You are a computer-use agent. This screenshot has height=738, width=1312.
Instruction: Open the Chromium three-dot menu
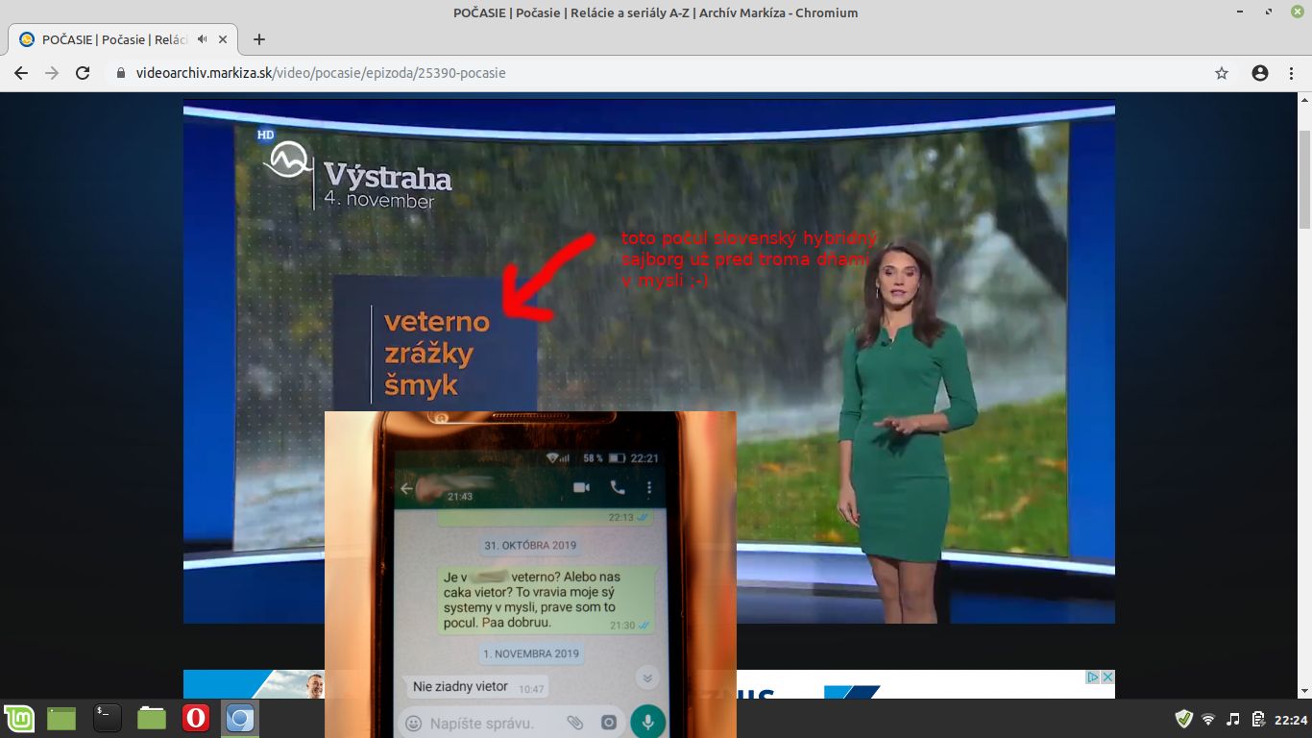coord(1291,73)
